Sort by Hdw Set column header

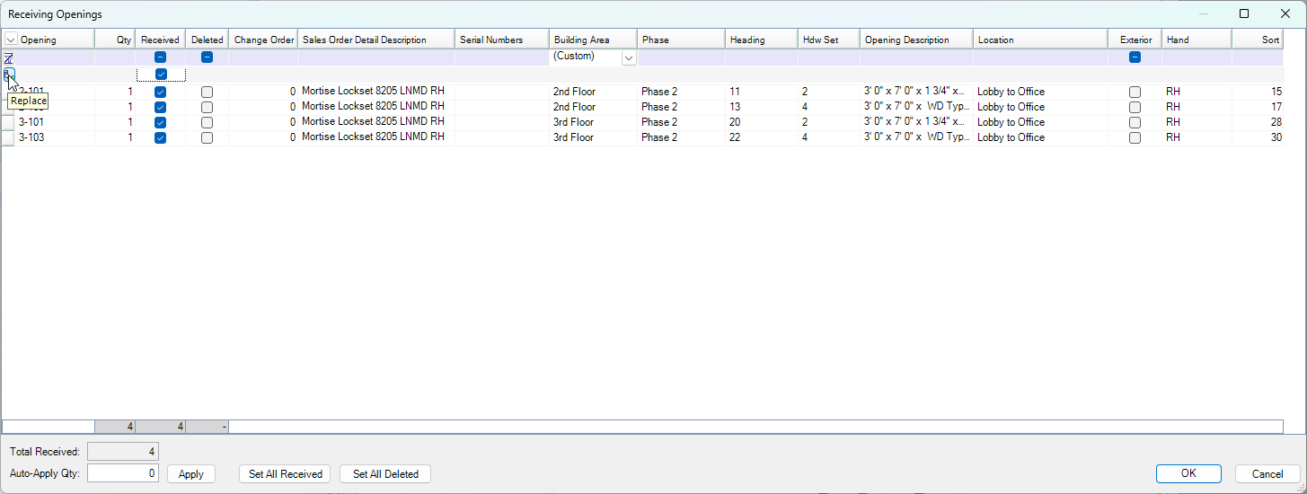(x=827, y=40)
